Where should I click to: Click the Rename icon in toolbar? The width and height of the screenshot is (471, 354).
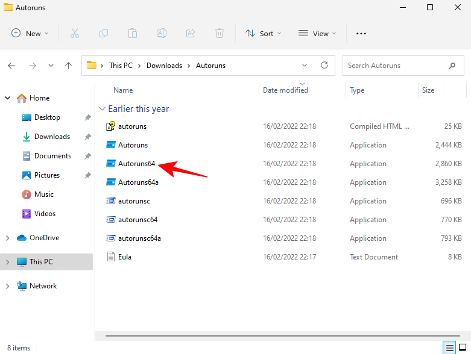[162, 34]
